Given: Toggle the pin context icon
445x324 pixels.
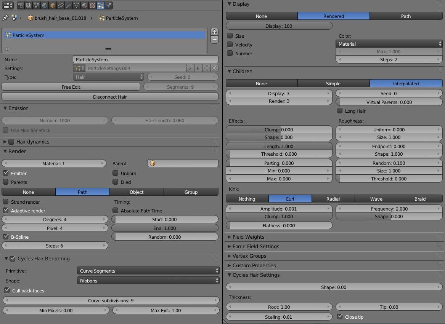Looking at the screenshot, I should (5, 18).
